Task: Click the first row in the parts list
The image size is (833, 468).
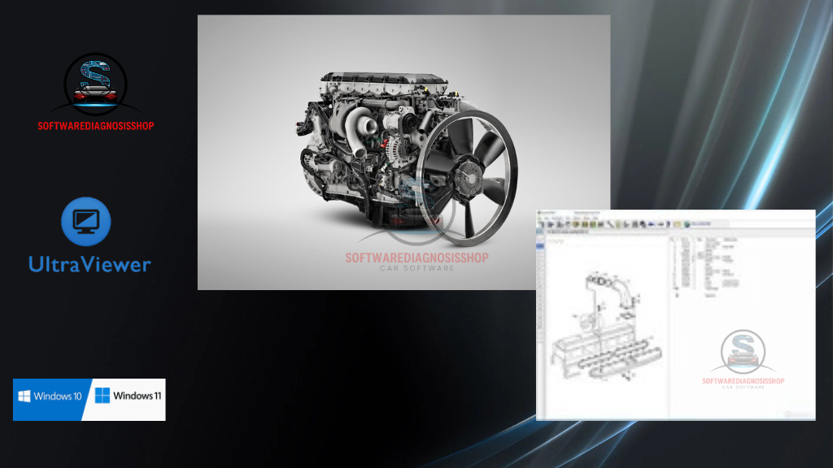Action: [x=716, y=243]
